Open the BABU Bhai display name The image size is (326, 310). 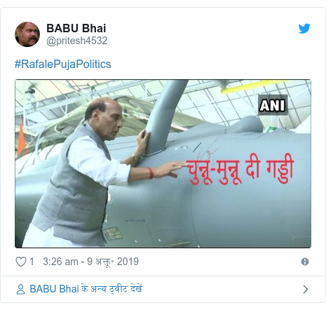[x=76, y=28]
